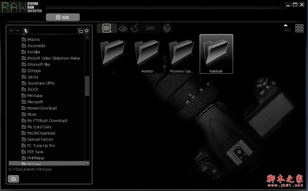This screenshot has width=308, height=191.
Task: Click the folder button below the path
Action: coord(13,179)
